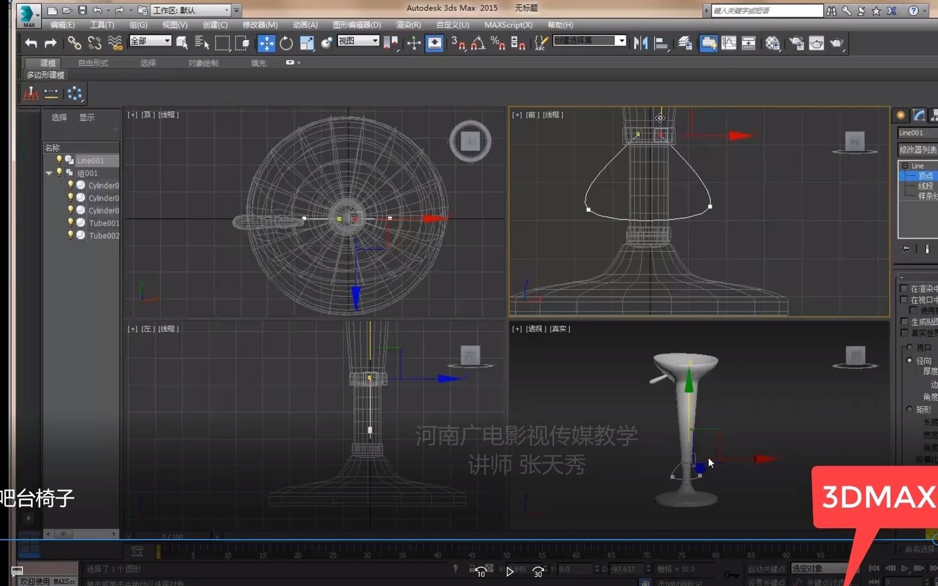Click the Align tool icon
Screen dimensions: 938x586
661,43
